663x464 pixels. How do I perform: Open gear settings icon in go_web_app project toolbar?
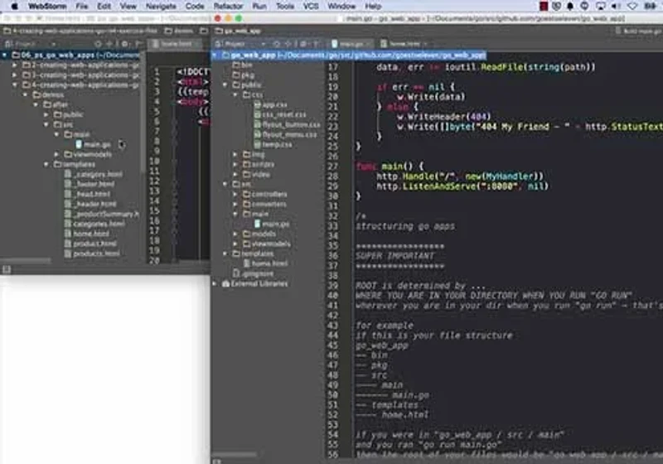302,44
